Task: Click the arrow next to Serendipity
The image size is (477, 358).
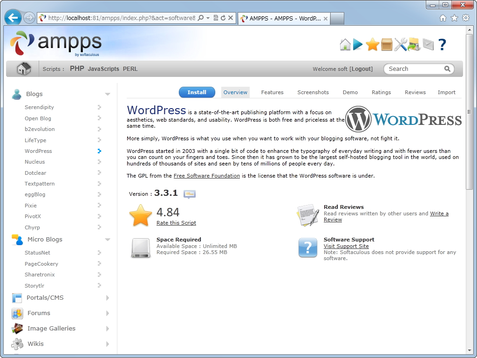Action: coord(99,107)
